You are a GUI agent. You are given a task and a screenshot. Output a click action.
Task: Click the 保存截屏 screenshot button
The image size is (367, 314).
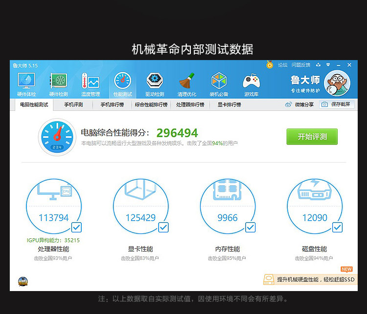tap(337, 105)
